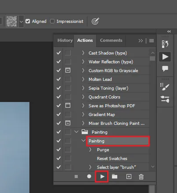Image resolution: width=177 pixels, height=193 pixels.
Task: Click the Play selection button in Actions panel
Action: 102,176
